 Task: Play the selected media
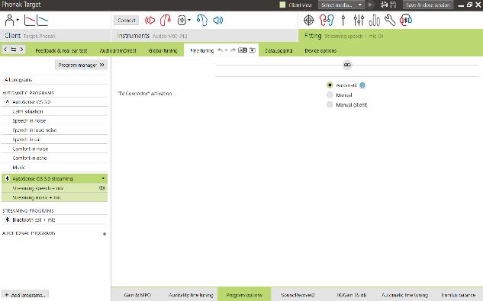click(371, 5)
